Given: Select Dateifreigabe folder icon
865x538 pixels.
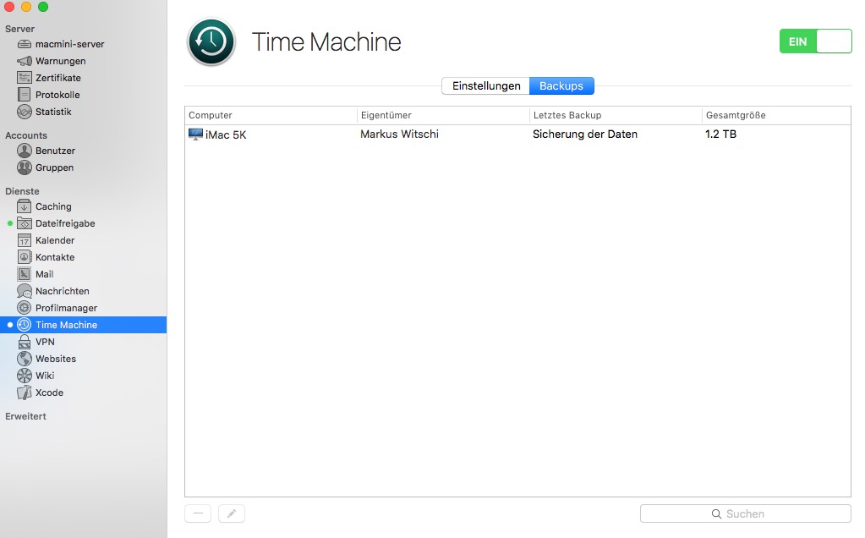Looking at the screenshot, I should 25,223.
